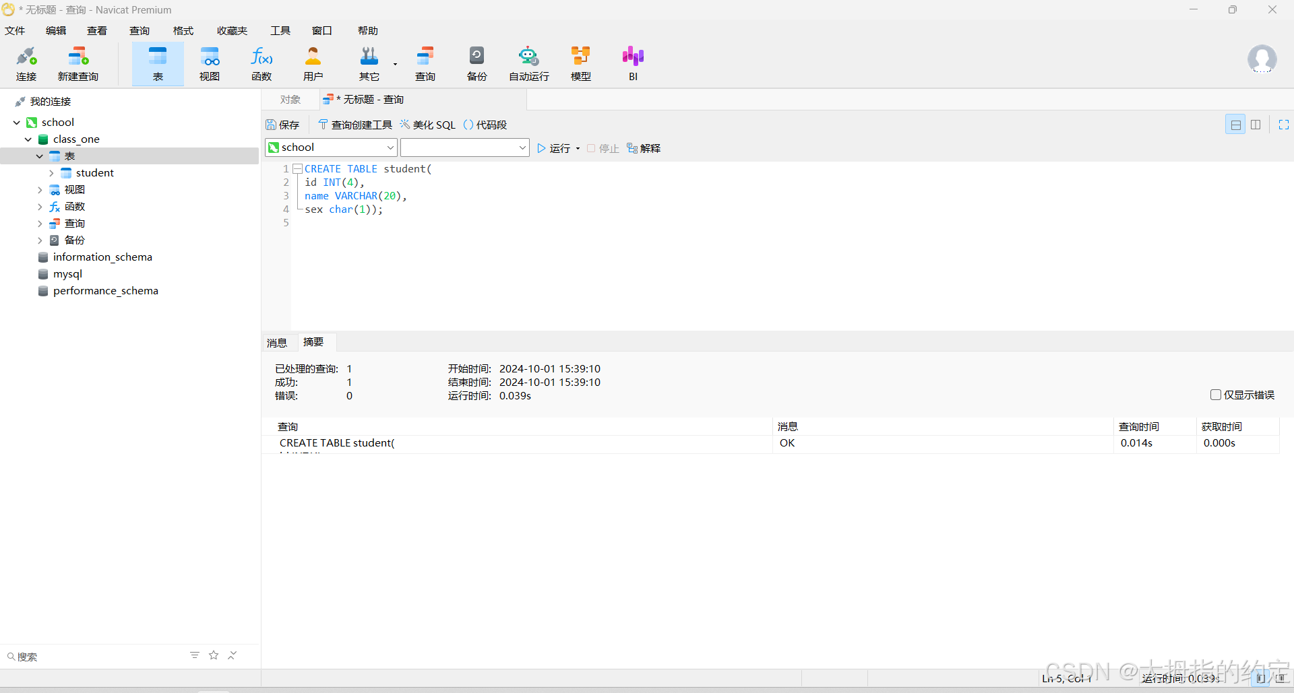Expand the student table node

tap(51, 173)
